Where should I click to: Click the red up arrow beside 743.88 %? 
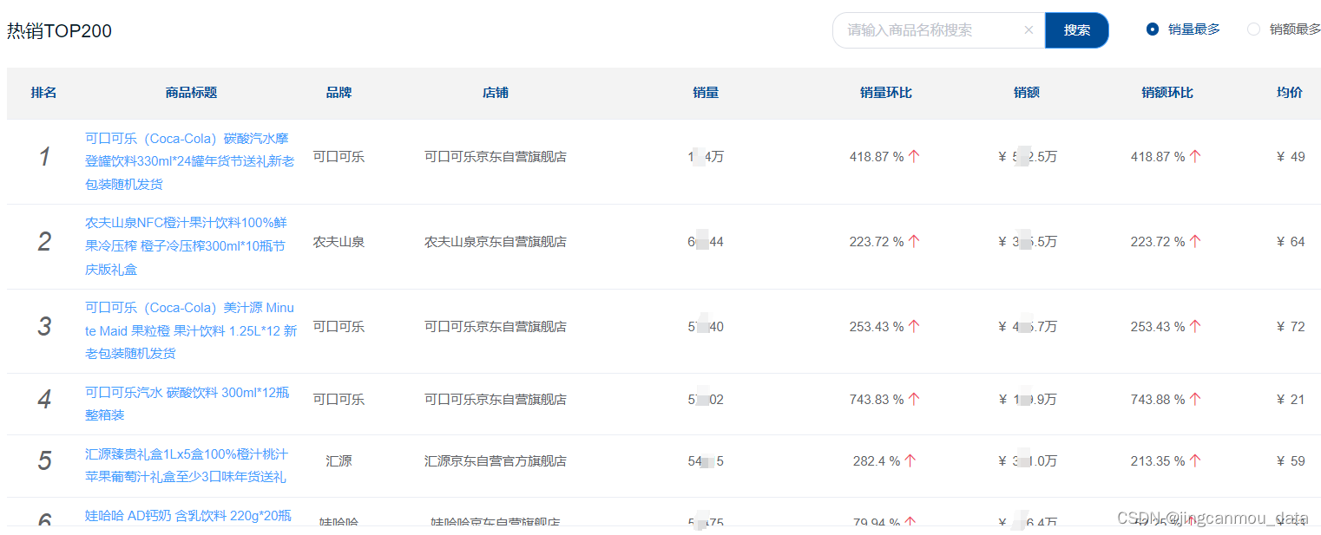click(x=1195, y=400)
